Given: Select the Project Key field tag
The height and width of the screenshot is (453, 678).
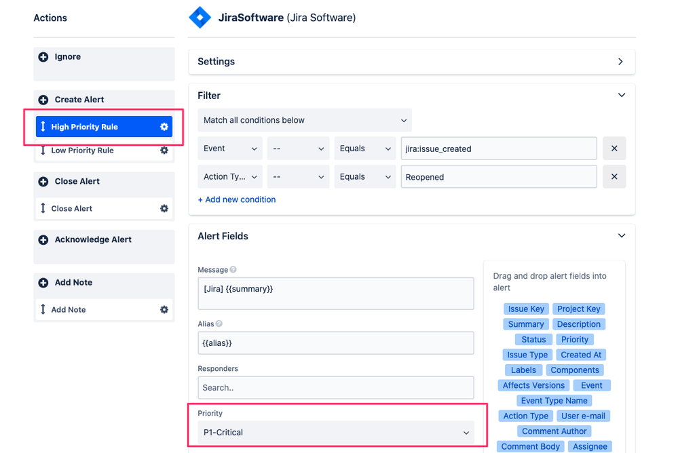Looking at the screenshot, I should click(x=578, y=309).
